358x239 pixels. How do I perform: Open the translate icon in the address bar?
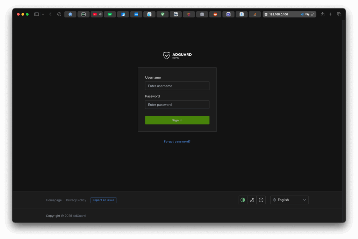point(307,14)
